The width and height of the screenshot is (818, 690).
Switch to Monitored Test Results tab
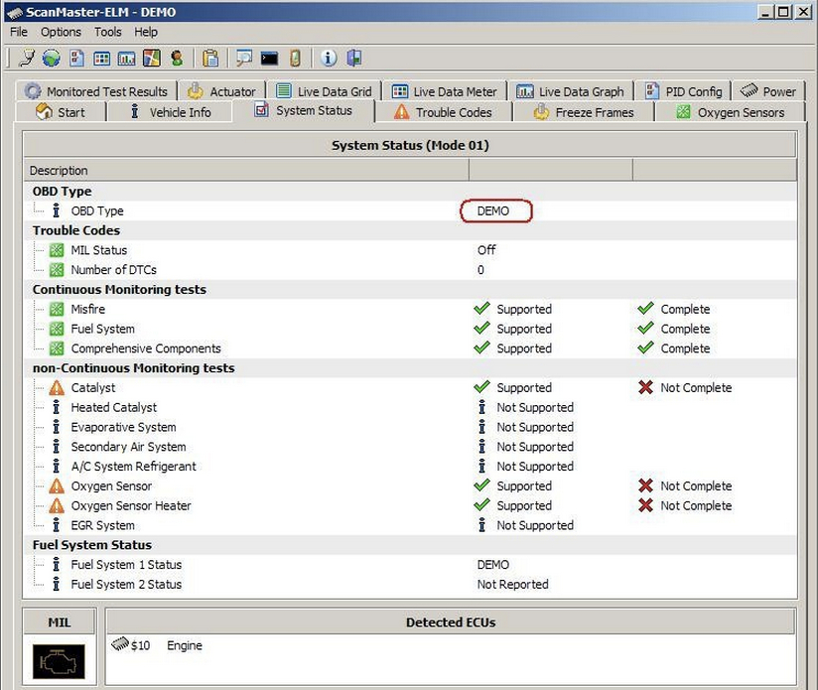coord(96,91)
